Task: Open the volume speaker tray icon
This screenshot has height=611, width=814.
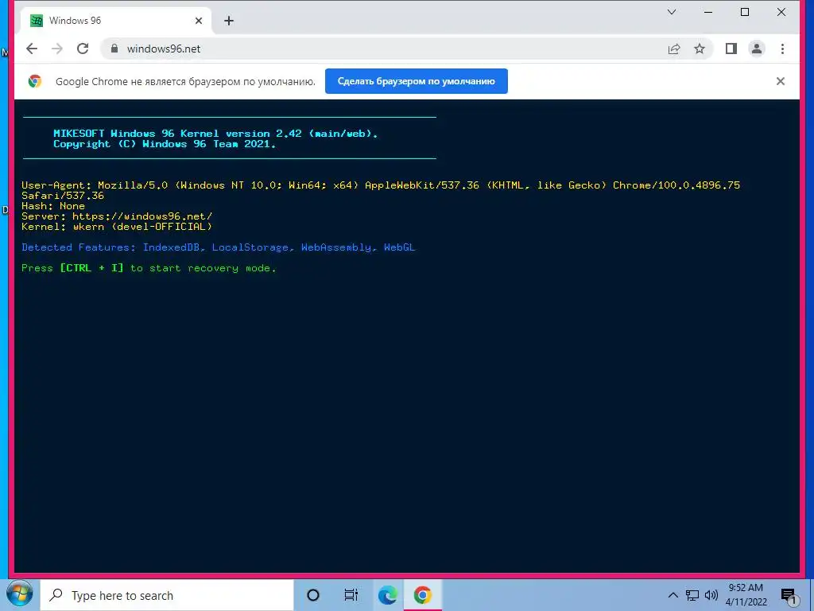Action: tap(711, 595)
